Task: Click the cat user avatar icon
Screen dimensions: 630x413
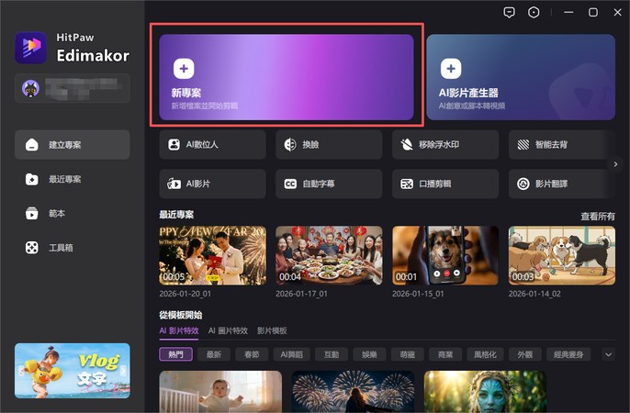Action: point(30,88)
